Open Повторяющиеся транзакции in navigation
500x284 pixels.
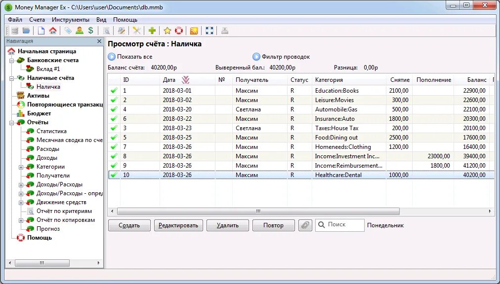65,105
